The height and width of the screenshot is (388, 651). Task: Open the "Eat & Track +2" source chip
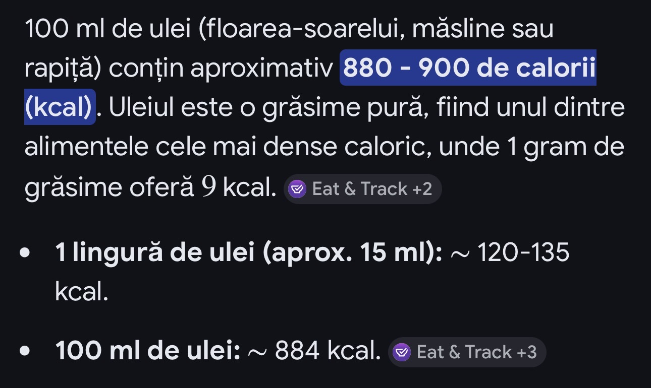(362, 189)
